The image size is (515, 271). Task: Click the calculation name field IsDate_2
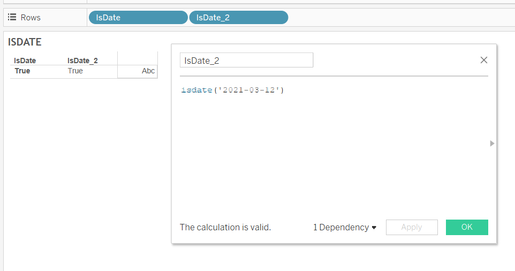246,60
